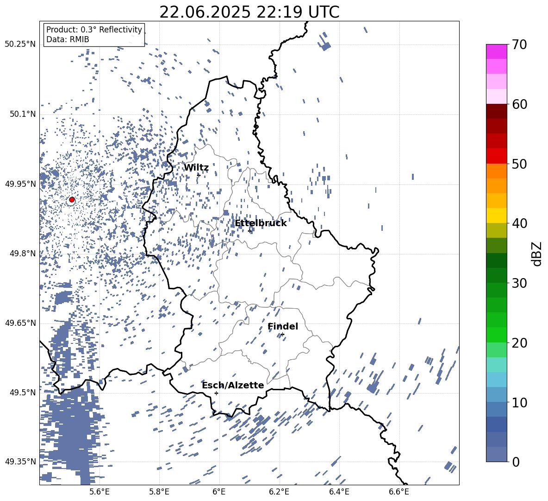
Task: Click the 49.8°N latitude label
Action: click(x=22, y=254)
